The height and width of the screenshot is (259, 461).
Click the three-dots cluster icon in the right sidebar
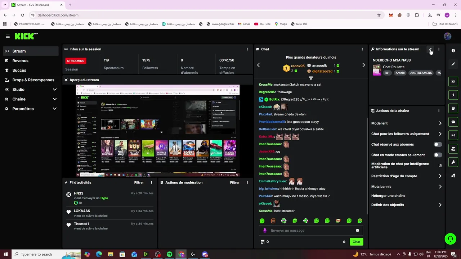click(x=453, y=176)
